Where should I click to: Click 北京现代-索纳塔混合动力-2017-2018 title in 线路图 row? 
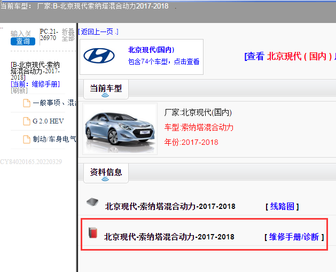tap(170, 206)
